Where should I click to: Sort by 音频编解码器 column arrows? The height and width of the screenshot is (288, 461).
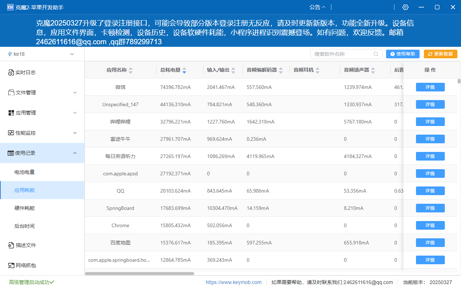coord(281,70)
